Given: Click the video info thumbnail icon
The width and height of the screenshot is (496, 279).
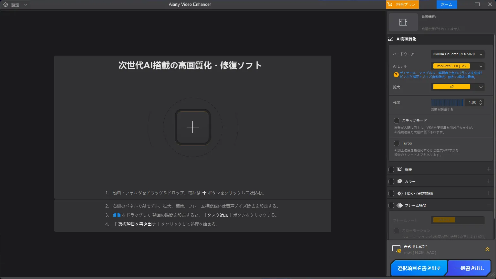Looking at the screenshot, I should pyautogui.click(x=403, y=22).
